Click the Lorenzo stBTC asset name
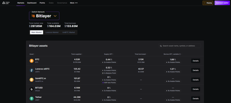This screenshot has height=103, width=231. pos(42,69)
